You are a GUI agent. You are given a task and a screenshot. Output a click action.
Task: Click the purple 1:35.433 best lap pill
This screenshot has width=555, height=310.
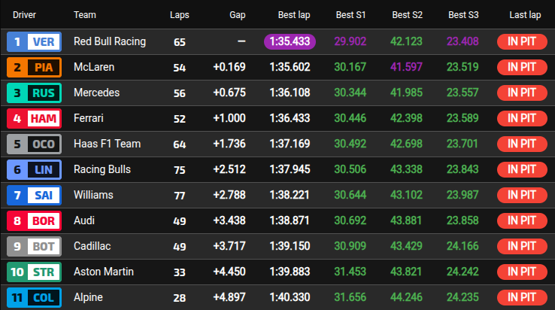point(290,42)
